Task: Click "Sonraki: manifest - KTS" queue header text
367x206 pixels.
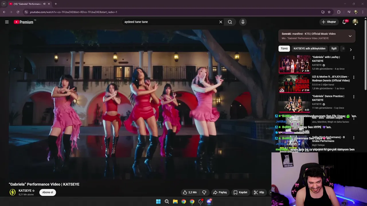Action: point(309,34)
